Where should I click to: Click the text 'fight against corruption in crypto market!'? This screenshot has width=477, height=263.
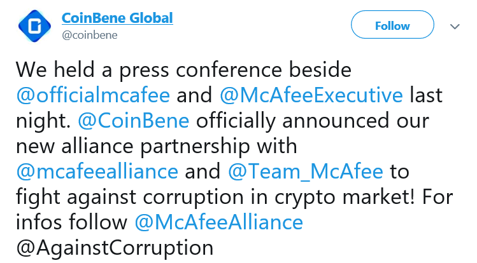click(x=215, y=198)
